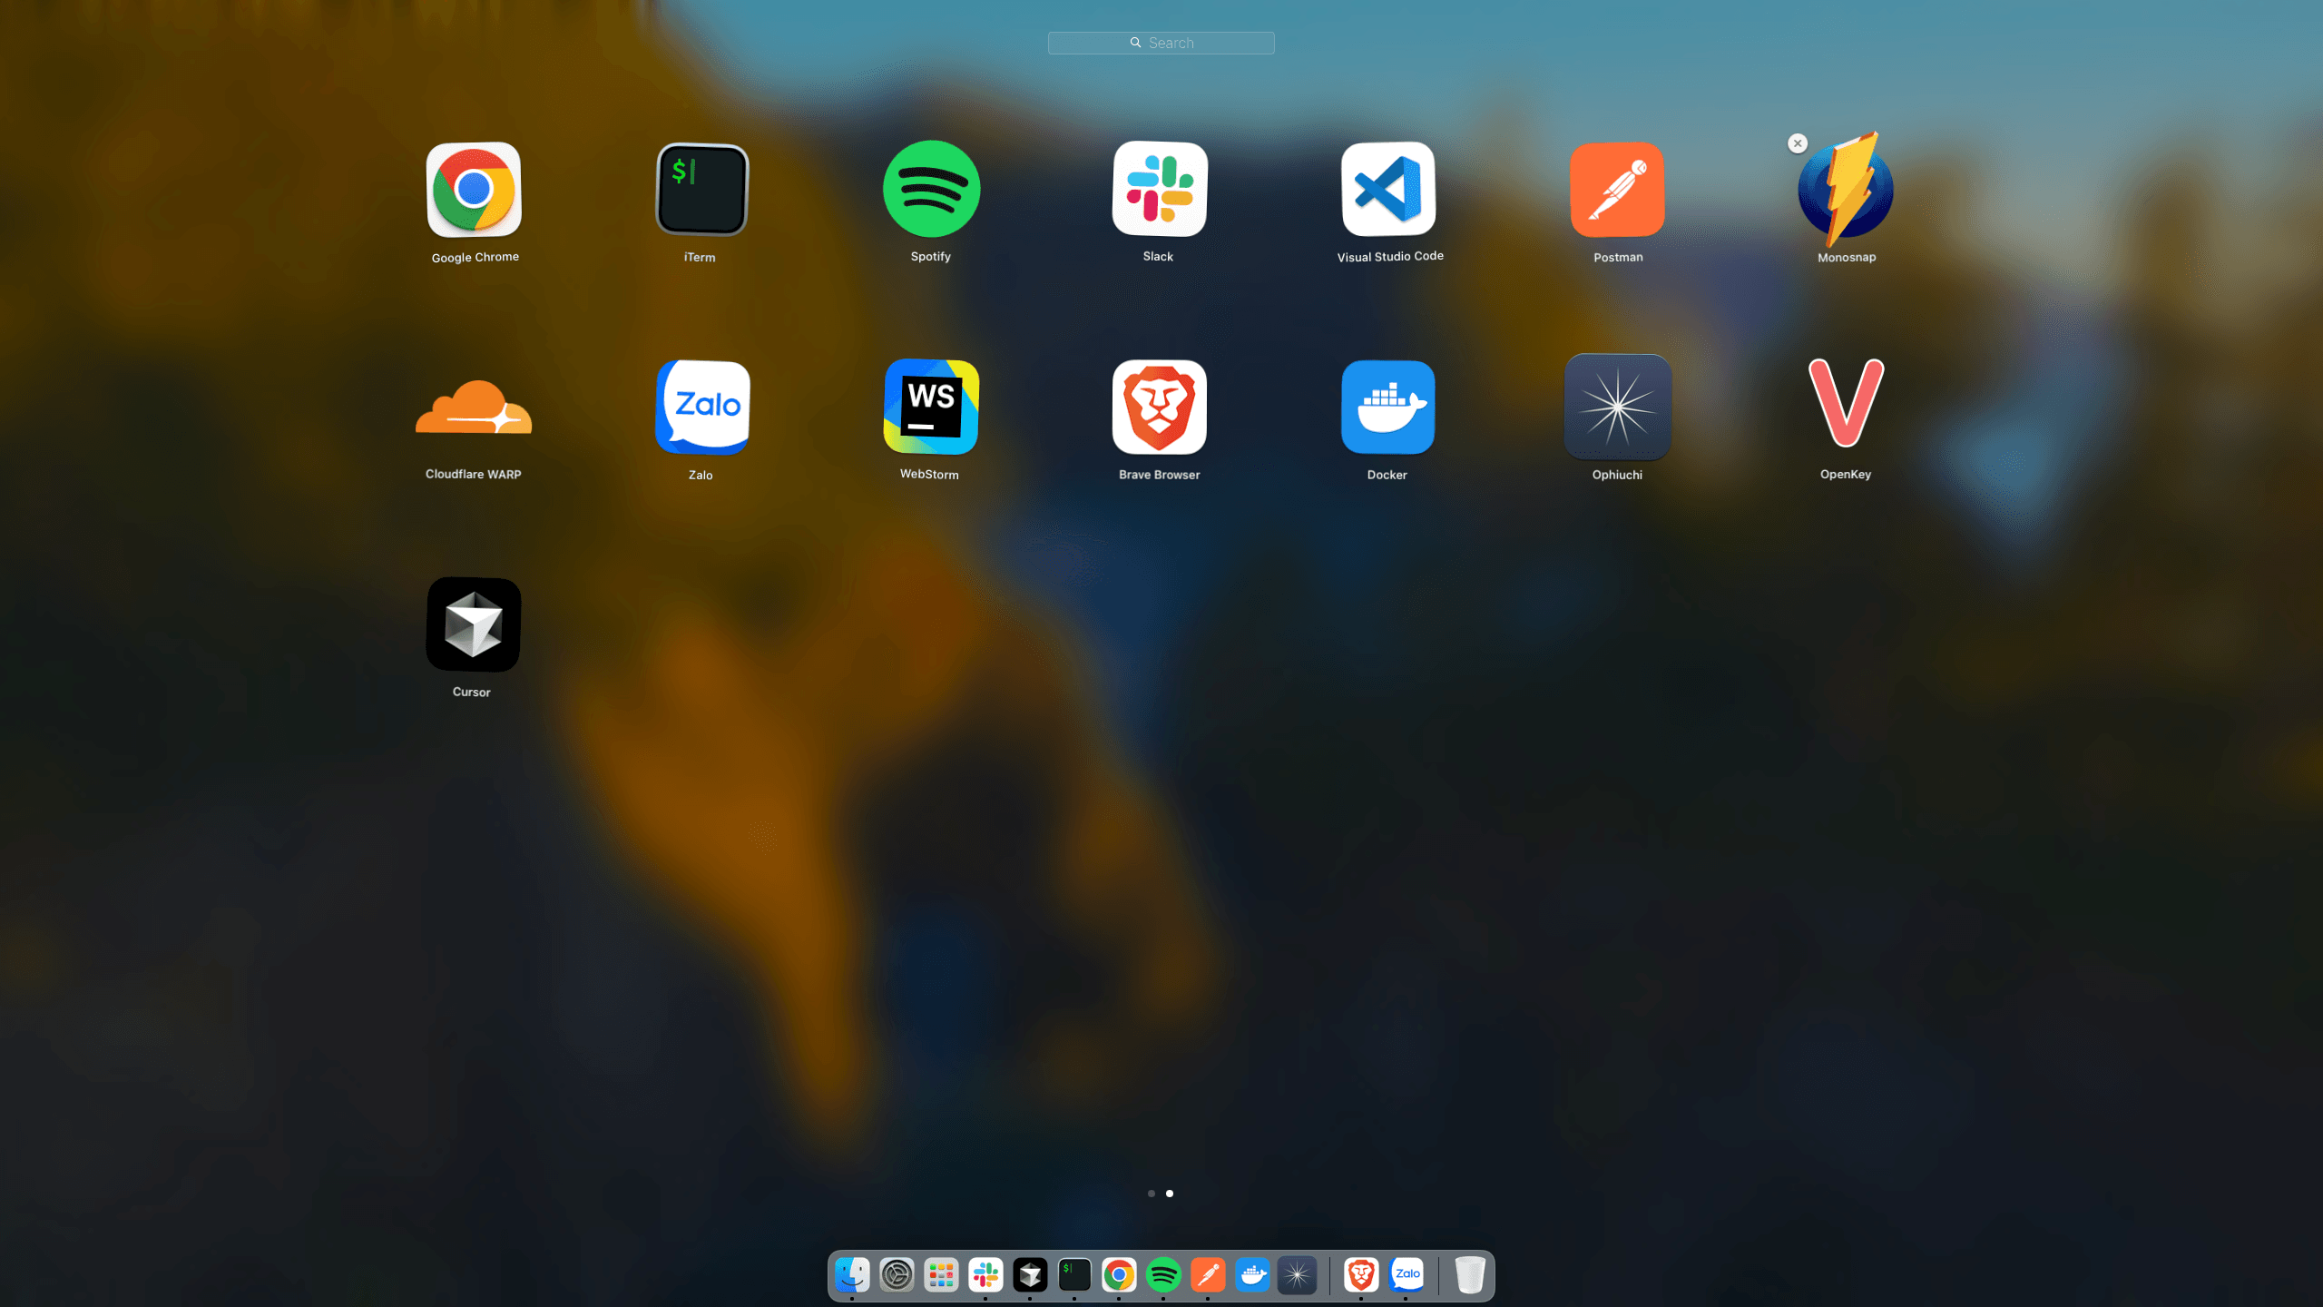Launch iTerm terminal

(x=701, y=191)
